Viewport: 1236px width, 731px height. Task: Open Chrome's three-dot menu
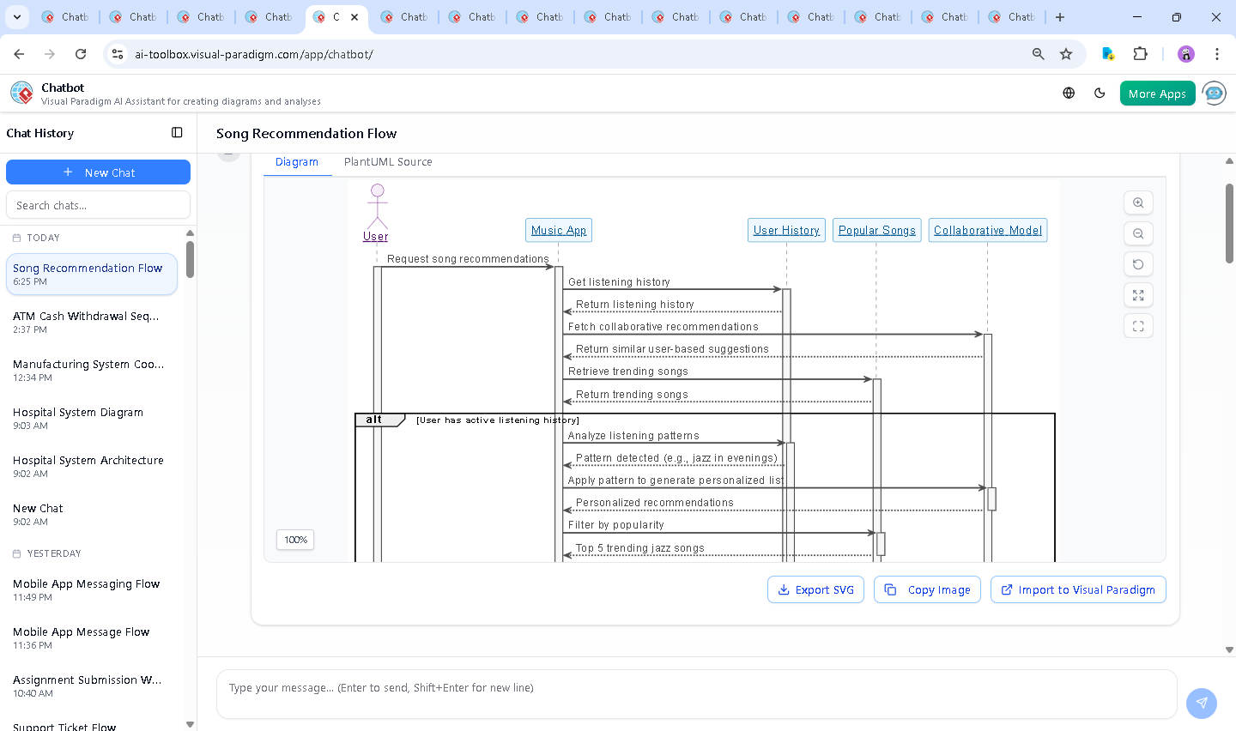coord(1217,53)
